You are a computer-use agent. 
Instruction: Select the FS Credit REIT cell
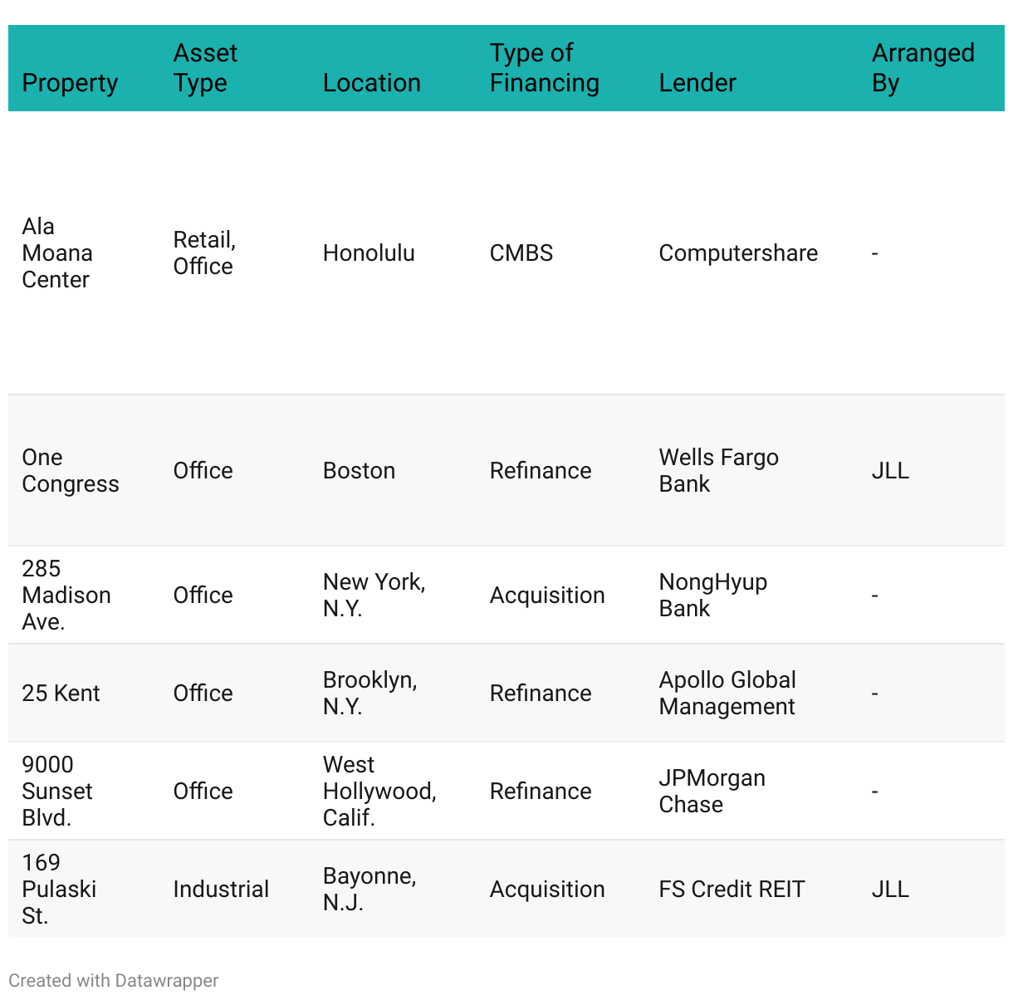(x=732, y=890)
